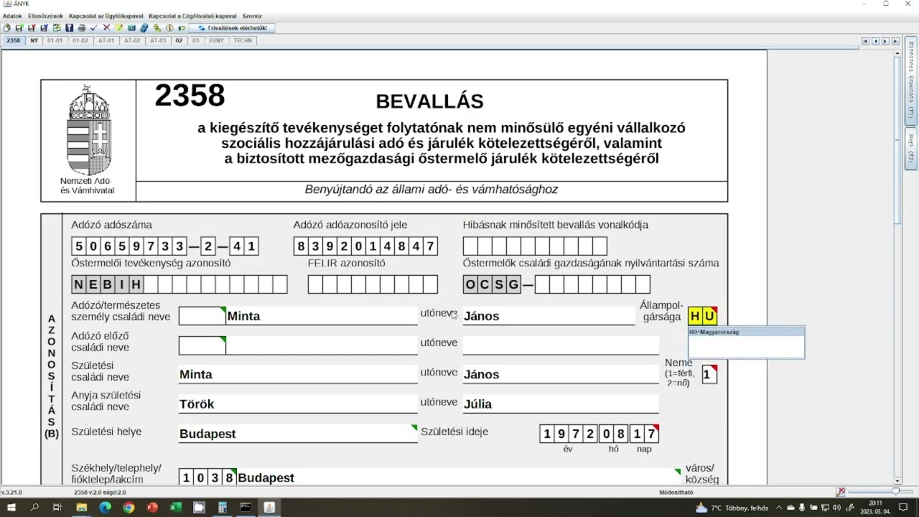Image resolution: width=919 pixels, height=517 pixels.
Task: Jump to last page navigation arrow
Action: click(895, 42)
